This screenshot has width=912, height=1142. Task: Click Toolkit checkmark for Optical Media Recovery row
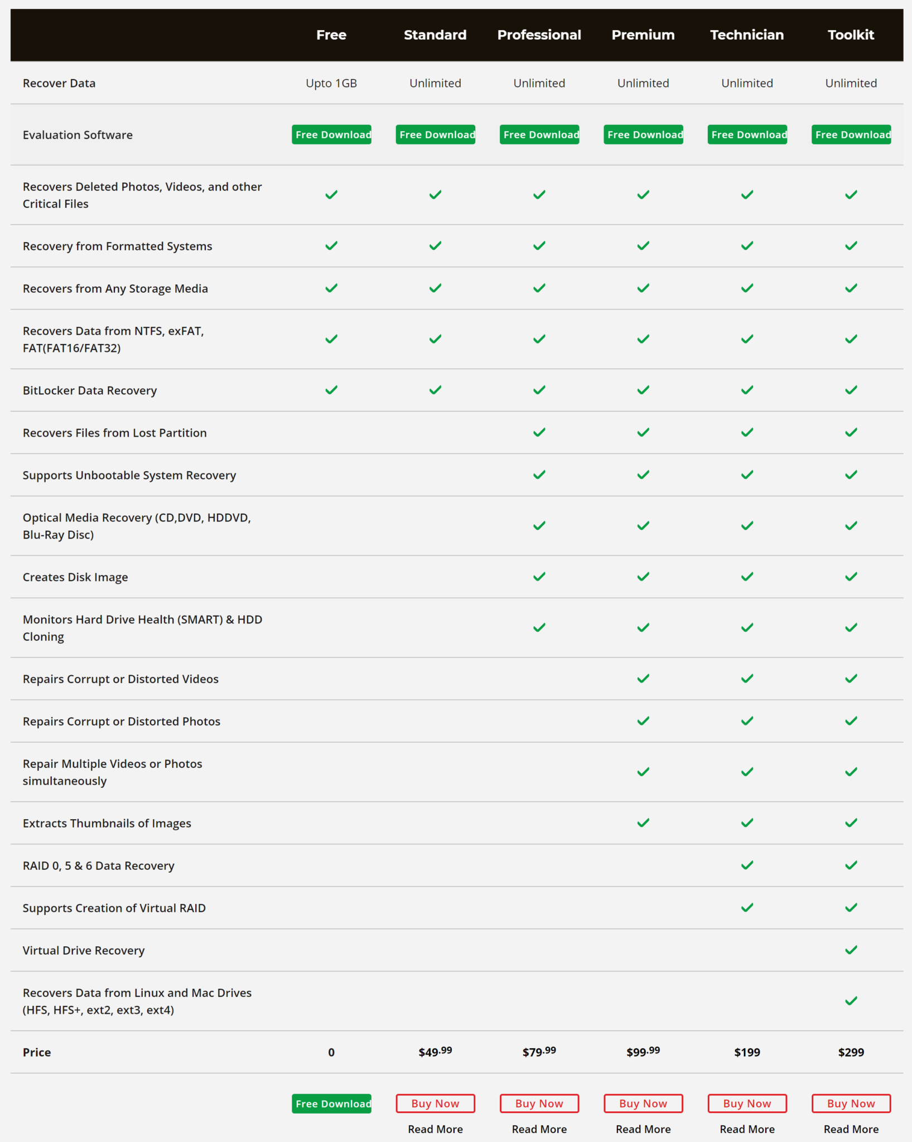[851, 525]
